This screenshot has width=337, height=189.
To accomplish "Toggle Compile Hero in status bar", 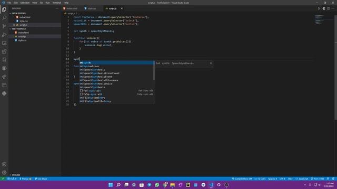I will (242, 178).
